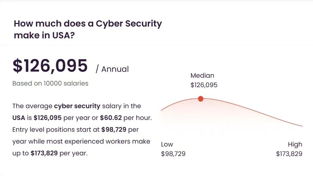
Task: Click the "High" label below the chart
Action: tap(295, 144)
